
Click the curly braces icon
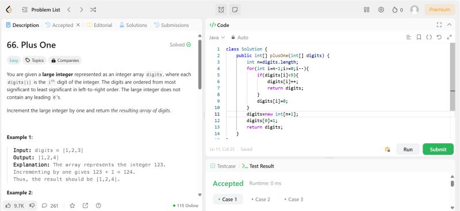pos(429,37)
